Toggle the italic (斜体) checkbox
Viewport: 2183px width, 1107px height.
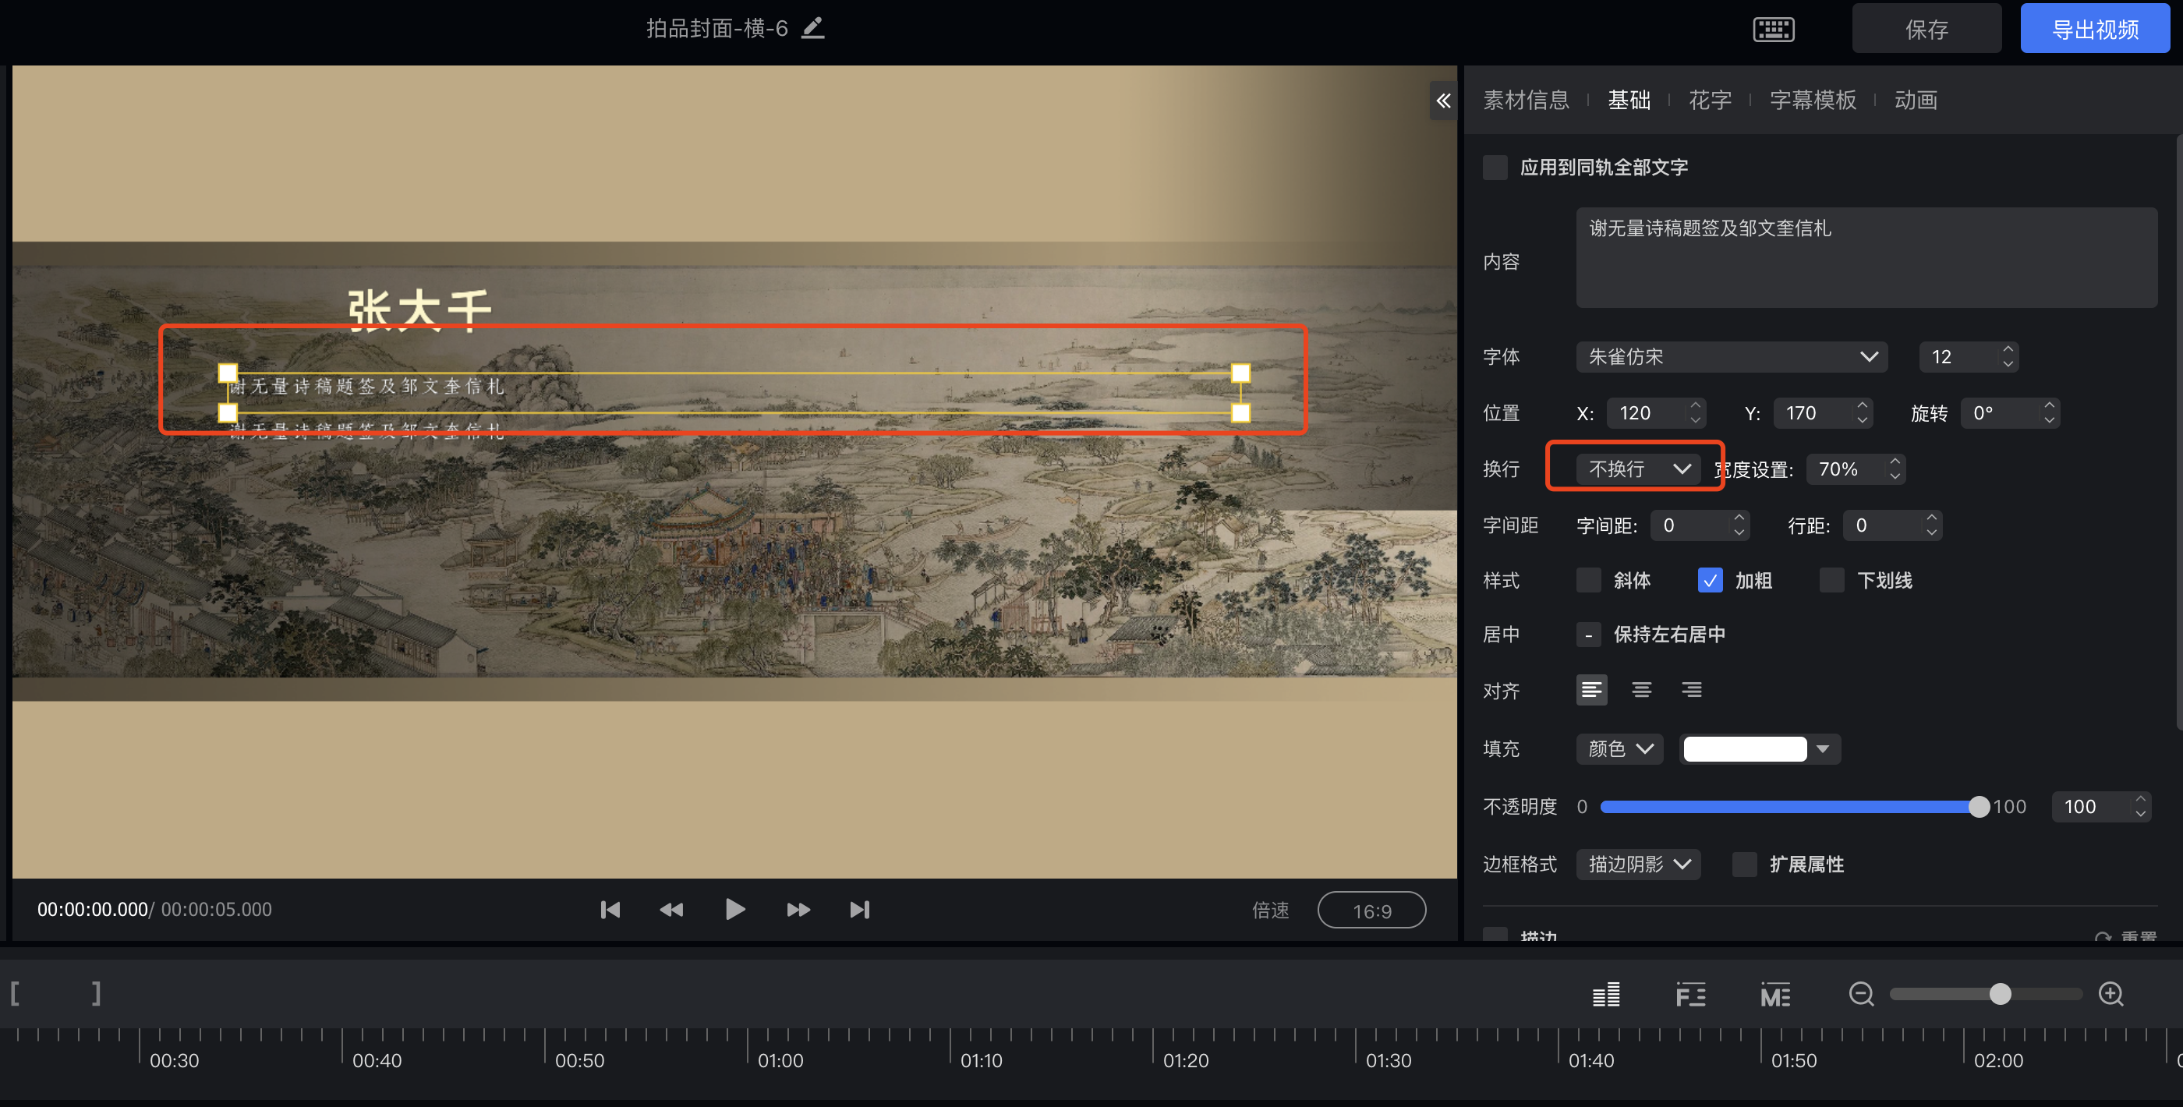[1588, 581]
